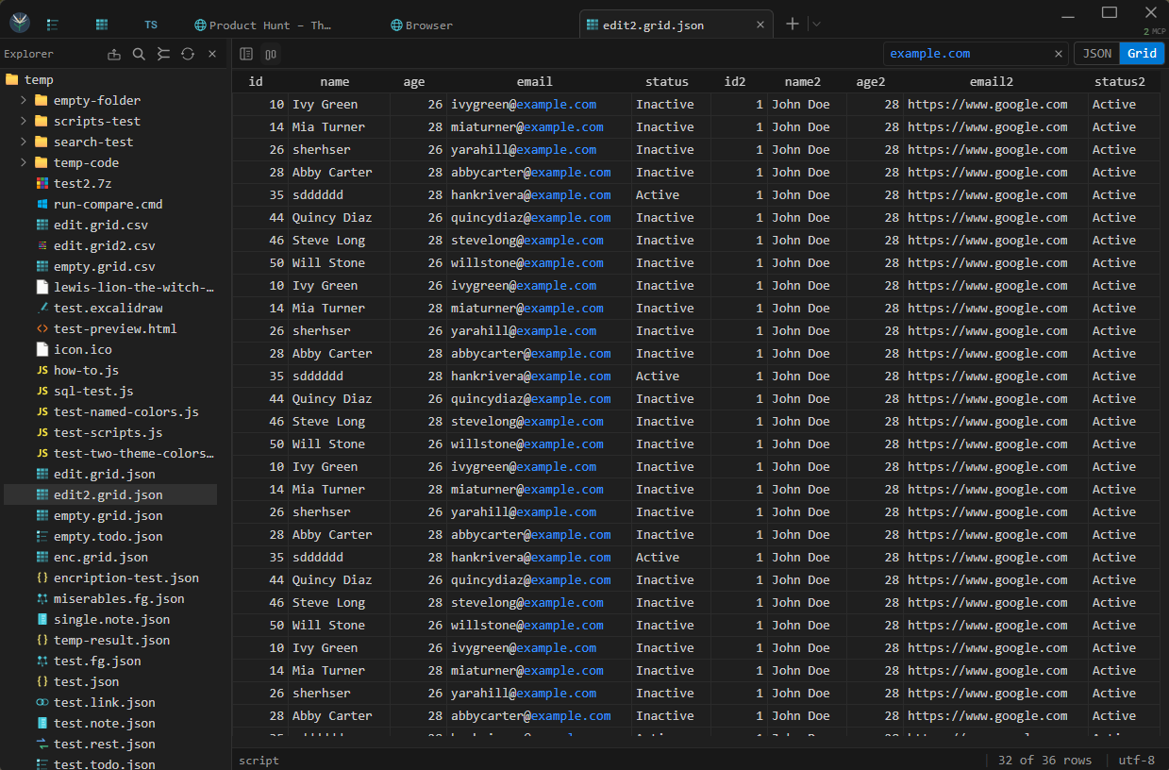
Task: Open icon.ico file
Action: click(x=110, y=349)
